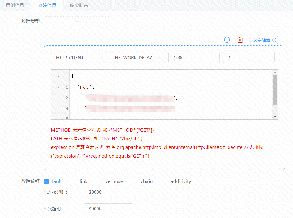Screen dimensions: 293x218
Task: Collapse the fold arrow on editor line 1
Action: pyautogui.click(x=58, y=76)
